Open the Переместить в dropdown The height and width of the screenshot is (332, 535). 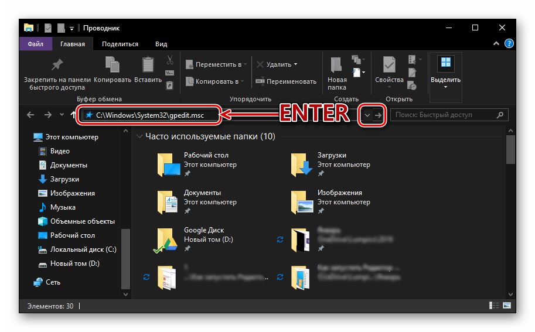coord(217,64)
